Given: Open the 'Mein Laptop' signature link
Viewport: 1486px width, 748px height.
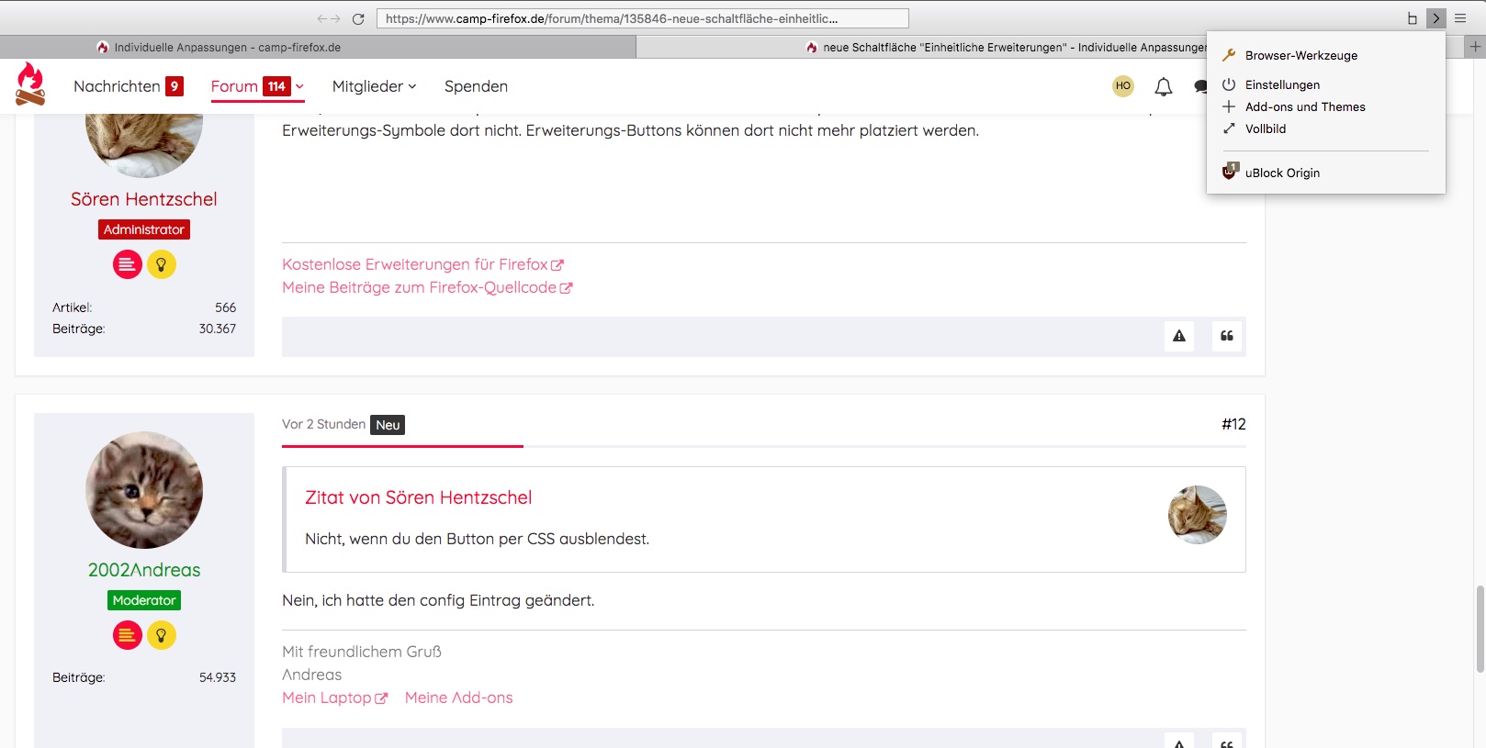Looking at the screenshot, I should pyautogui.click(x=334, y=698).
